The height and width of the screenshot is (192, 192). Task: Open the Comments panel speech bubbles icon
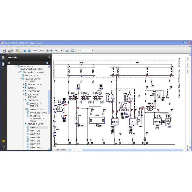coord(3,141)
